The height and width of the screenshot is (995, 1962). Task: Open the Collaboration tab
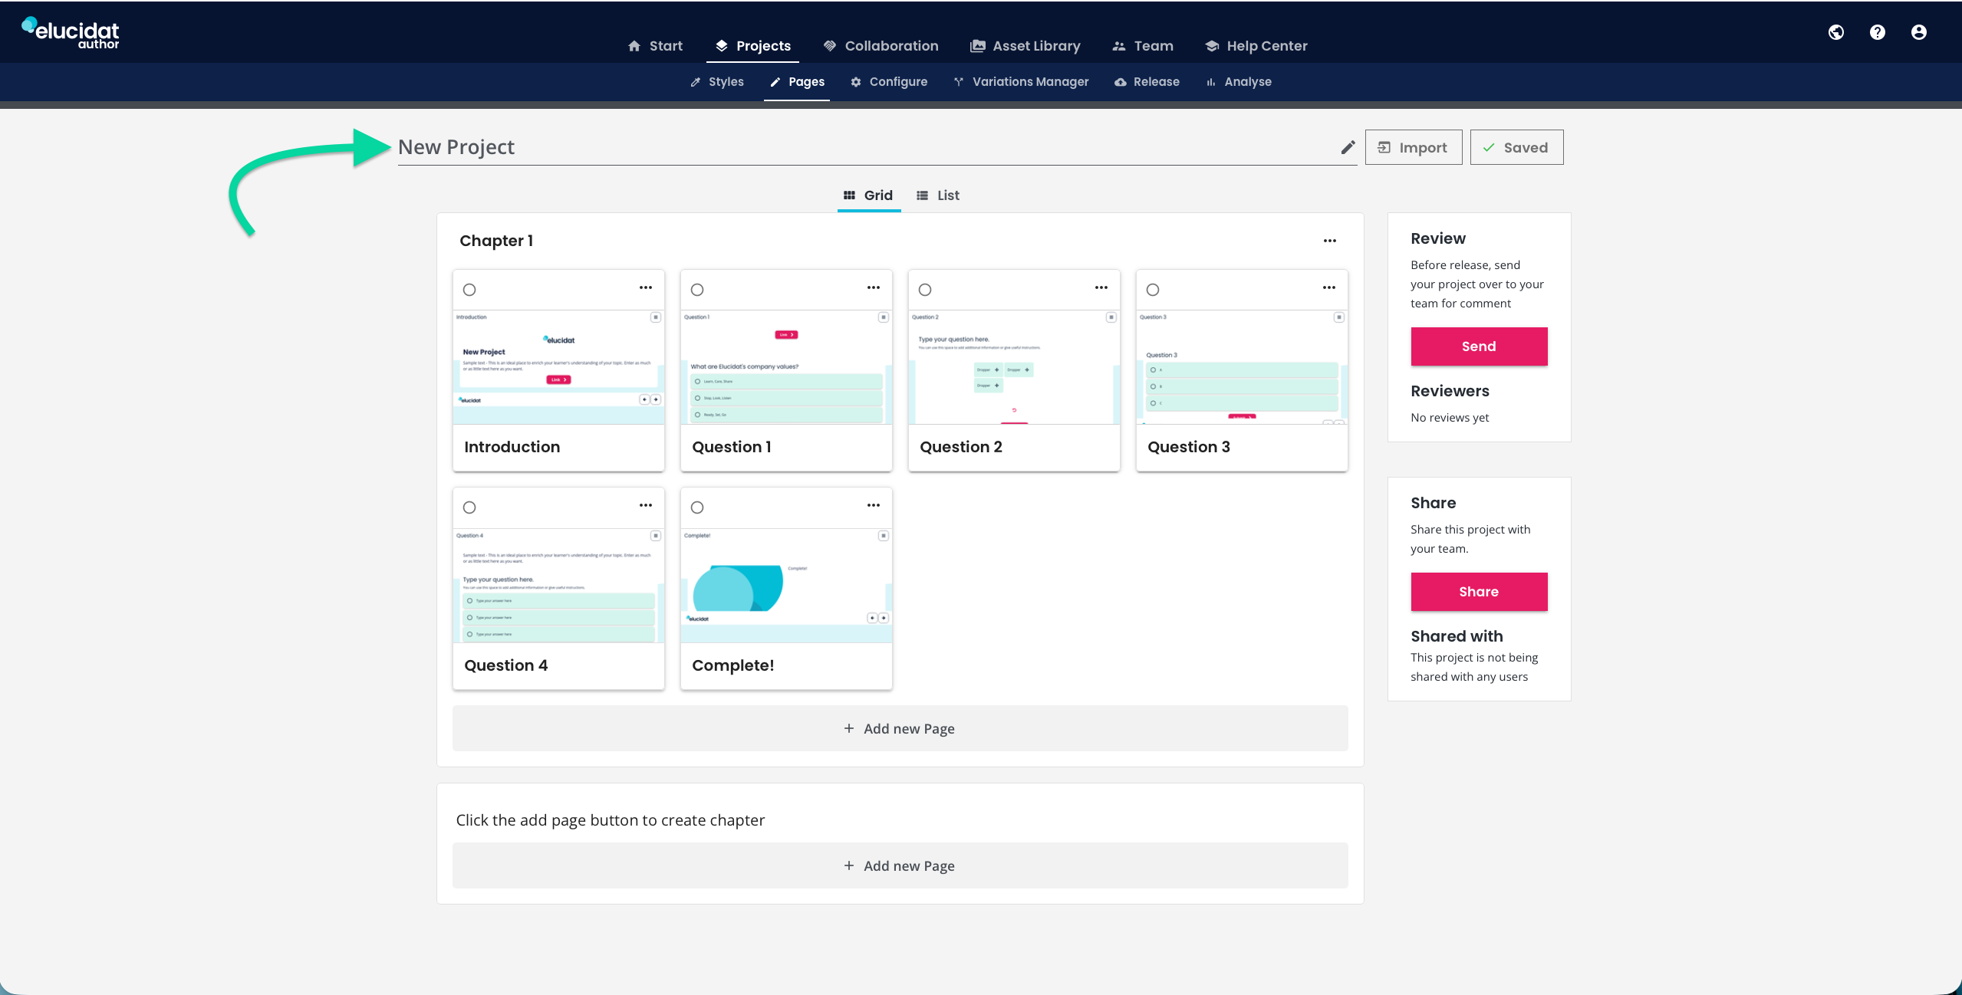[881, 46]
